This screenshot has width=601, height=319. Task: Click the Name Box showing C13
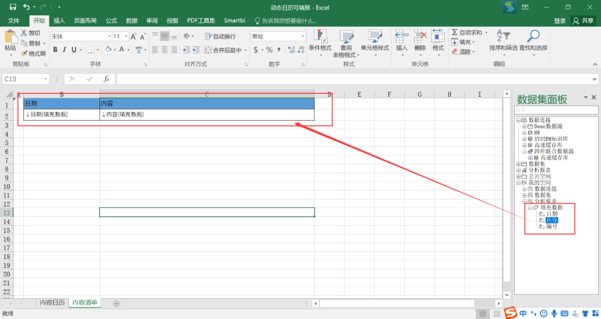[x=26, y=79]
